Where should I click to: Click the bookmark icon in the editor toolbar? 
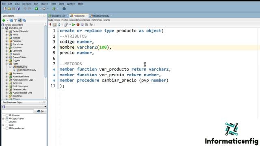coord(82,25)
